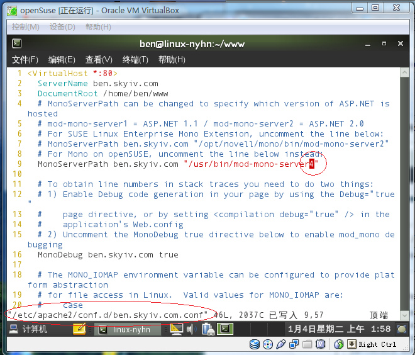
Task: Click the panel icon right of the clock
Action: 402,329
